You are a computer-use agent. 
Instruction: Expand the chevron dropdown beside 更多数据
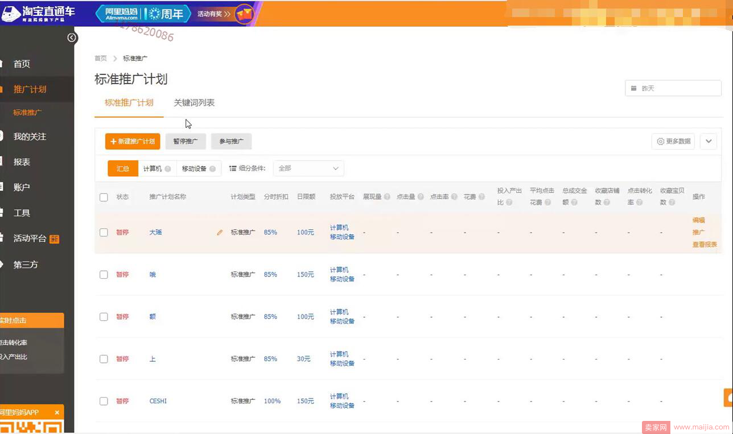coord(709,141)
